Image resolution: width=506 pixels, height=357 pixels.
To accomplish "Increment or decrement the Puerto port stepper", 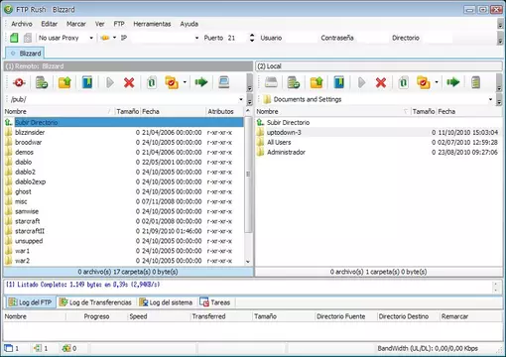I will pyautogui.click(x=252, y=38).
